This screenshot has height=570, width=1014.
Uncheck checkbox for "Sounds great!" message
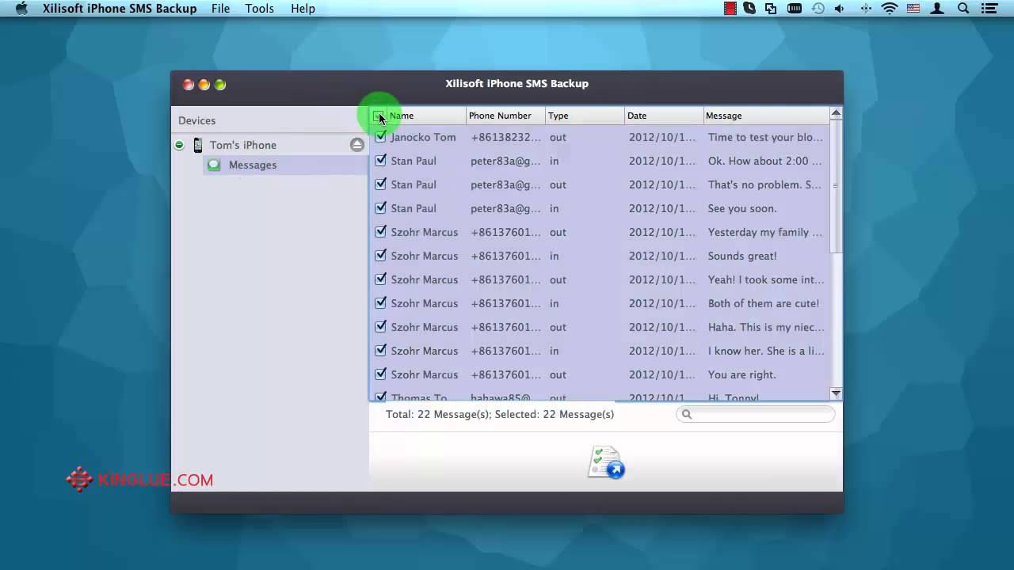point(380,255)
